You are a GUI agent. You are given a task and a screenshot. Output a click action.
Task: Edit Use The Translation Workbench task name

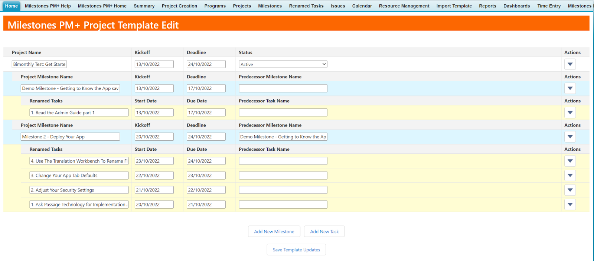(x=79, y=161)
